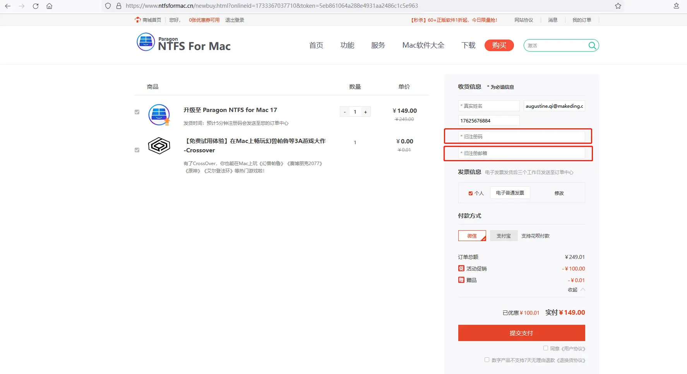
Task: Check the 数字产品不支持7天无理由退款 checkbox
Action: (487, 360)
